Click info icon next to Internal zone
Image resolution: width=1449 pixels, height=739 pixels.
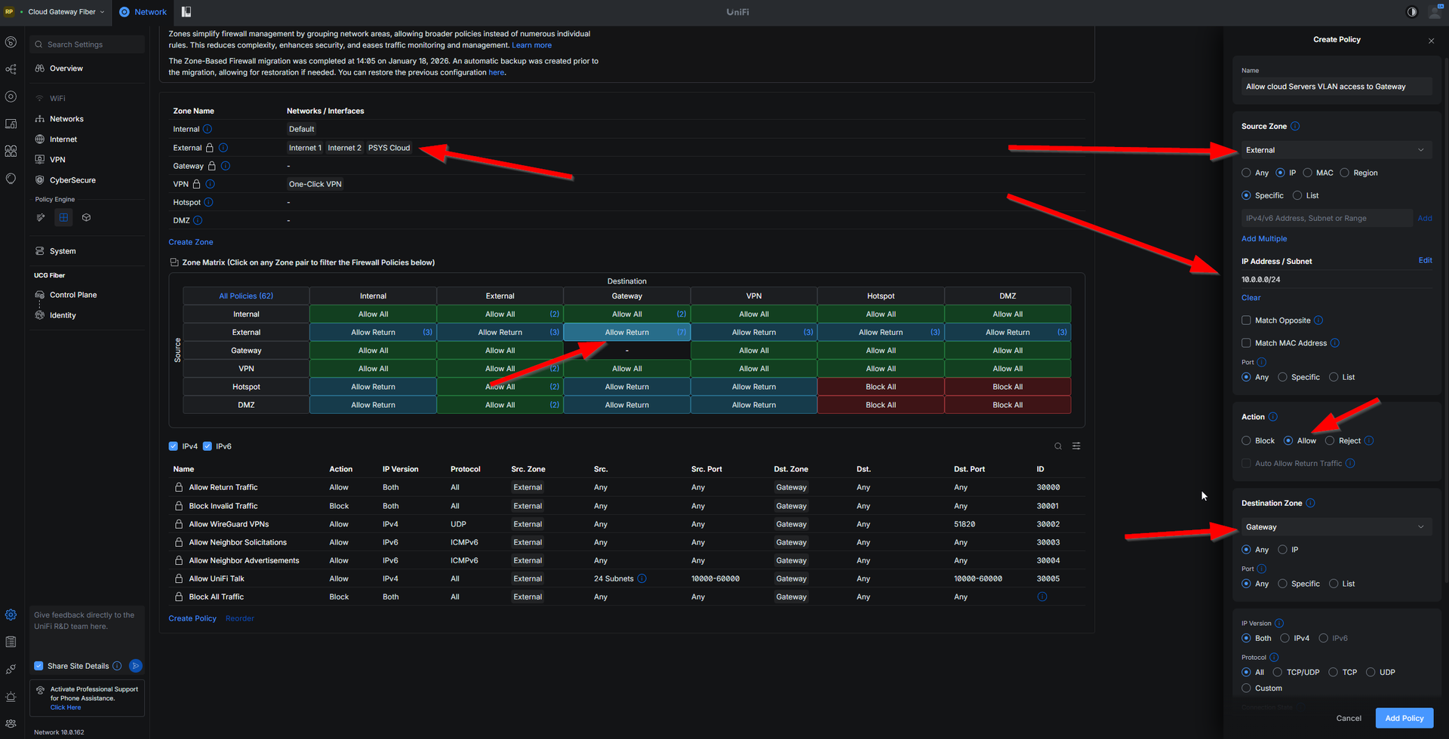click(208, 129)
